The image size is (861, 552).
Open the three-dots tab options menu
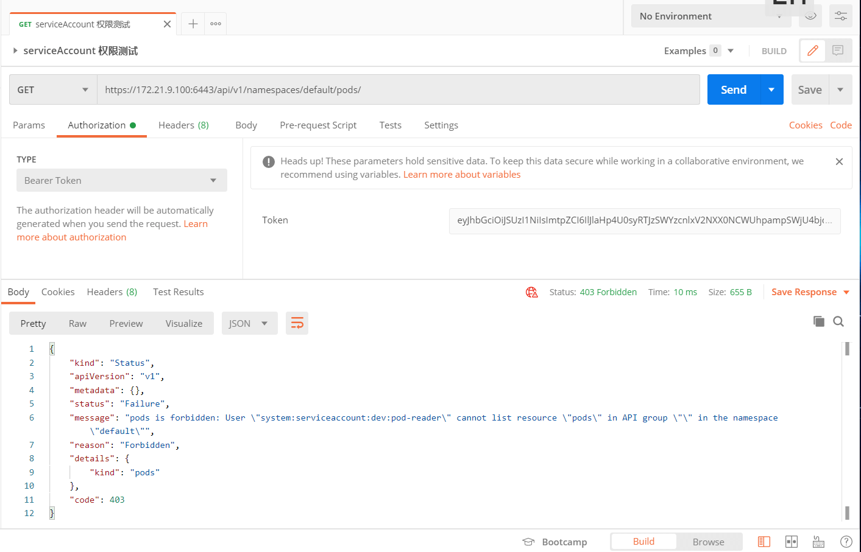(216, 24)
